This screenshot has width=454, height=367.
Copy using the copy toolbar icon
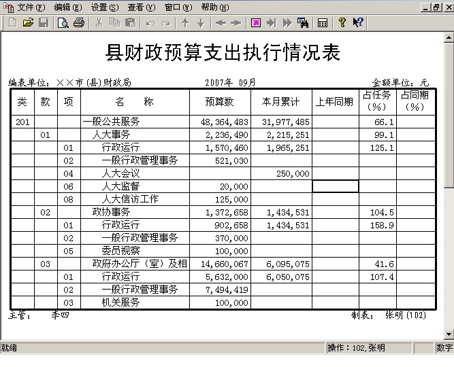point(114,22)
